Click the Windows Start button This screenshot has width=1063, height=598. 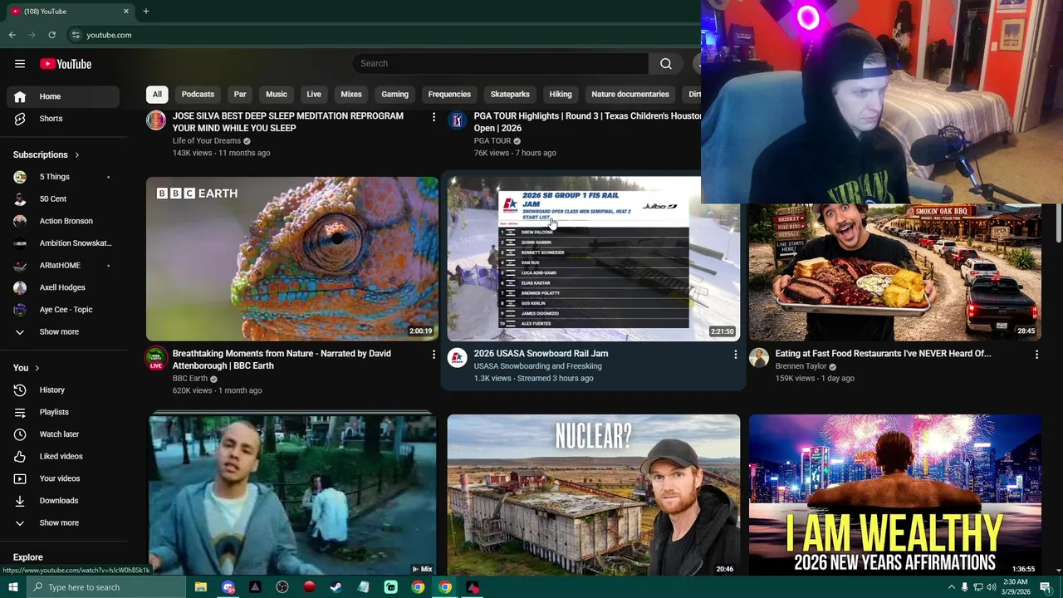tap(12, 587)
